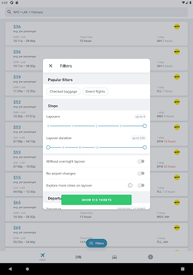Tap the floating Filters button
Screen dimensions: 193x275
coord(96,243)
